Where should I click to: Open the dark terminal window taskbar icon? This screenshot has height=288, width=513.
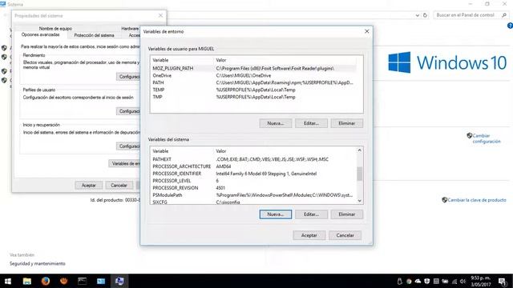[82, 281]
